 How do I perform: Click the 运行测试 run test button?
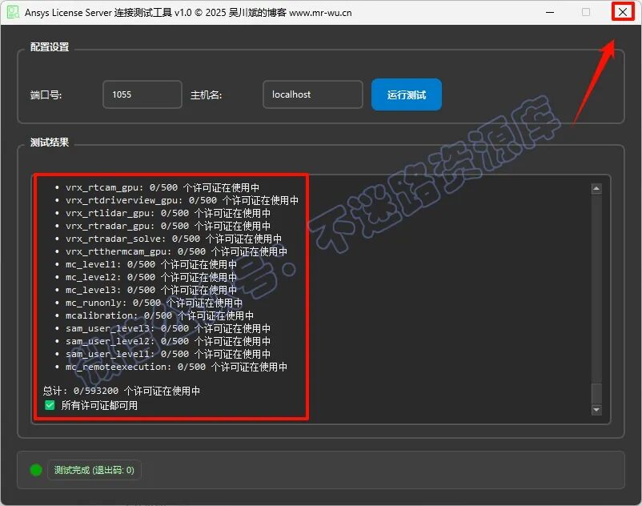406,94
